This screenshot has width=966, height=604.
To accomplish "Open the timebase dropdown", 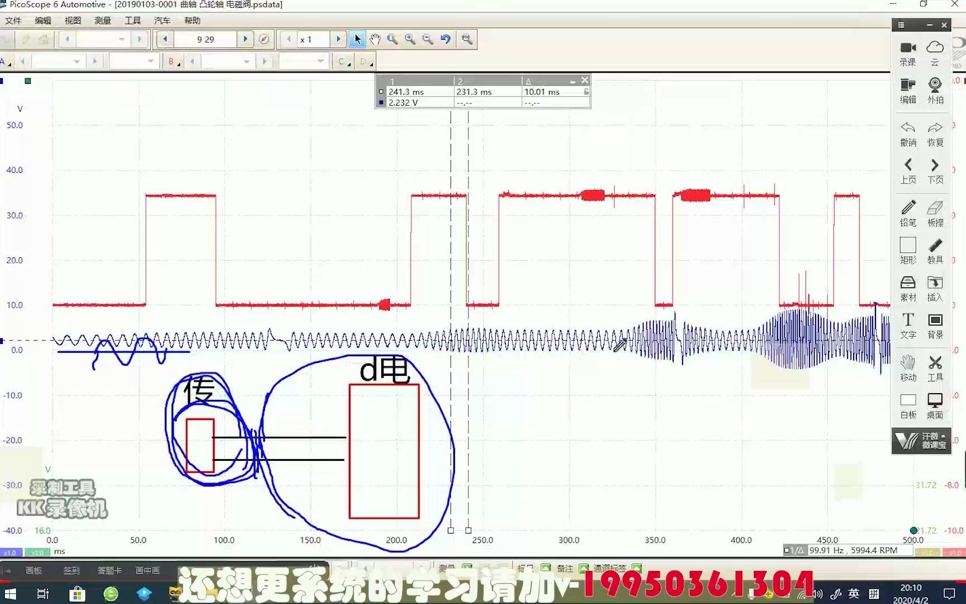I will [103, 39].
